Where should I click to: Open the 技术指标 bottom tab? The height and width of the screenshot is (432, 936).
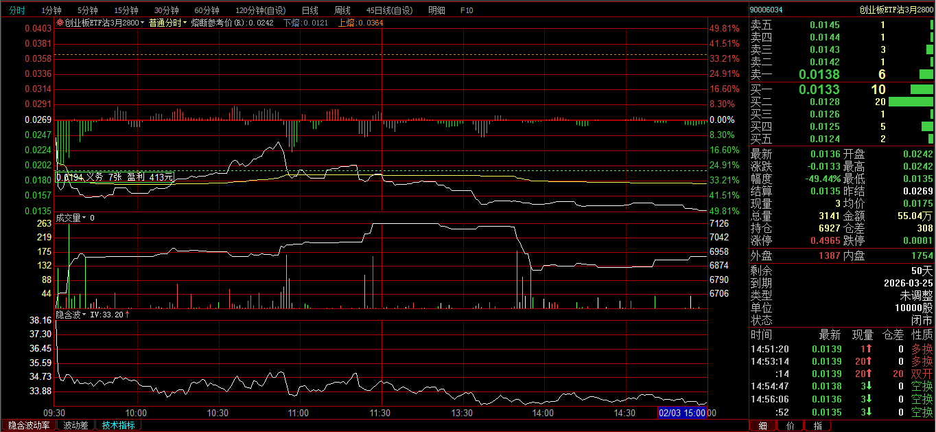point(118,425)
